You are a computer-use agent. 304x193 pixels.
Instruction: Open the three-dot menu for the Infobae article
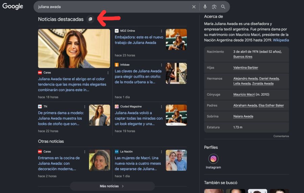point(161,65)
